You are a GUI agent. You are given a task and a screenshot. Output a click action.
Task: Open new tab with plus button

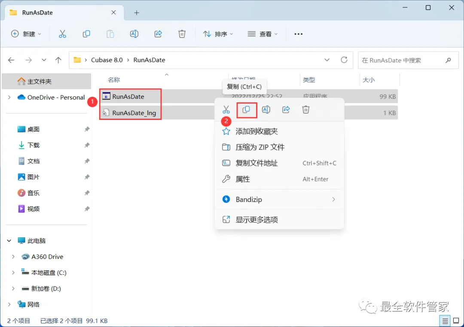pos(137,13)
